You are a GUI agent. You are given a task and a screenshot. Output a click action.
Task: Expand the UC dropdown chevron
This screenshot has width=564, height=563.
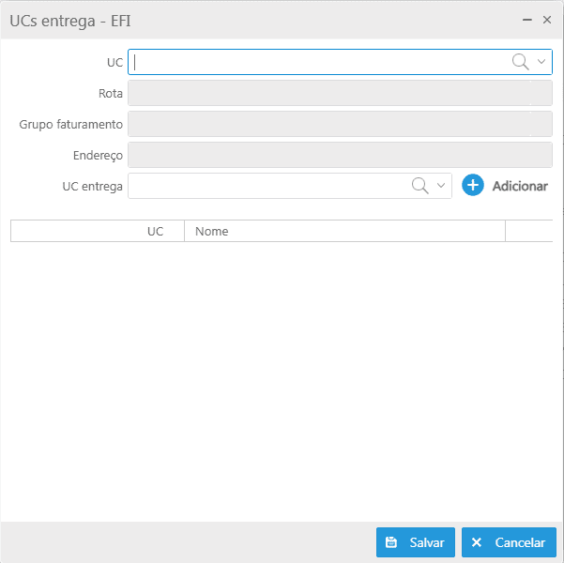541,62
